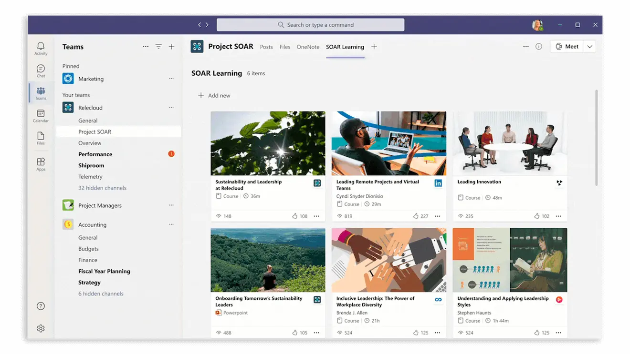Open more options on Inclusive Leadership card
The width and height of the screenshot is (630, 354).
click(x=438, y=333)
